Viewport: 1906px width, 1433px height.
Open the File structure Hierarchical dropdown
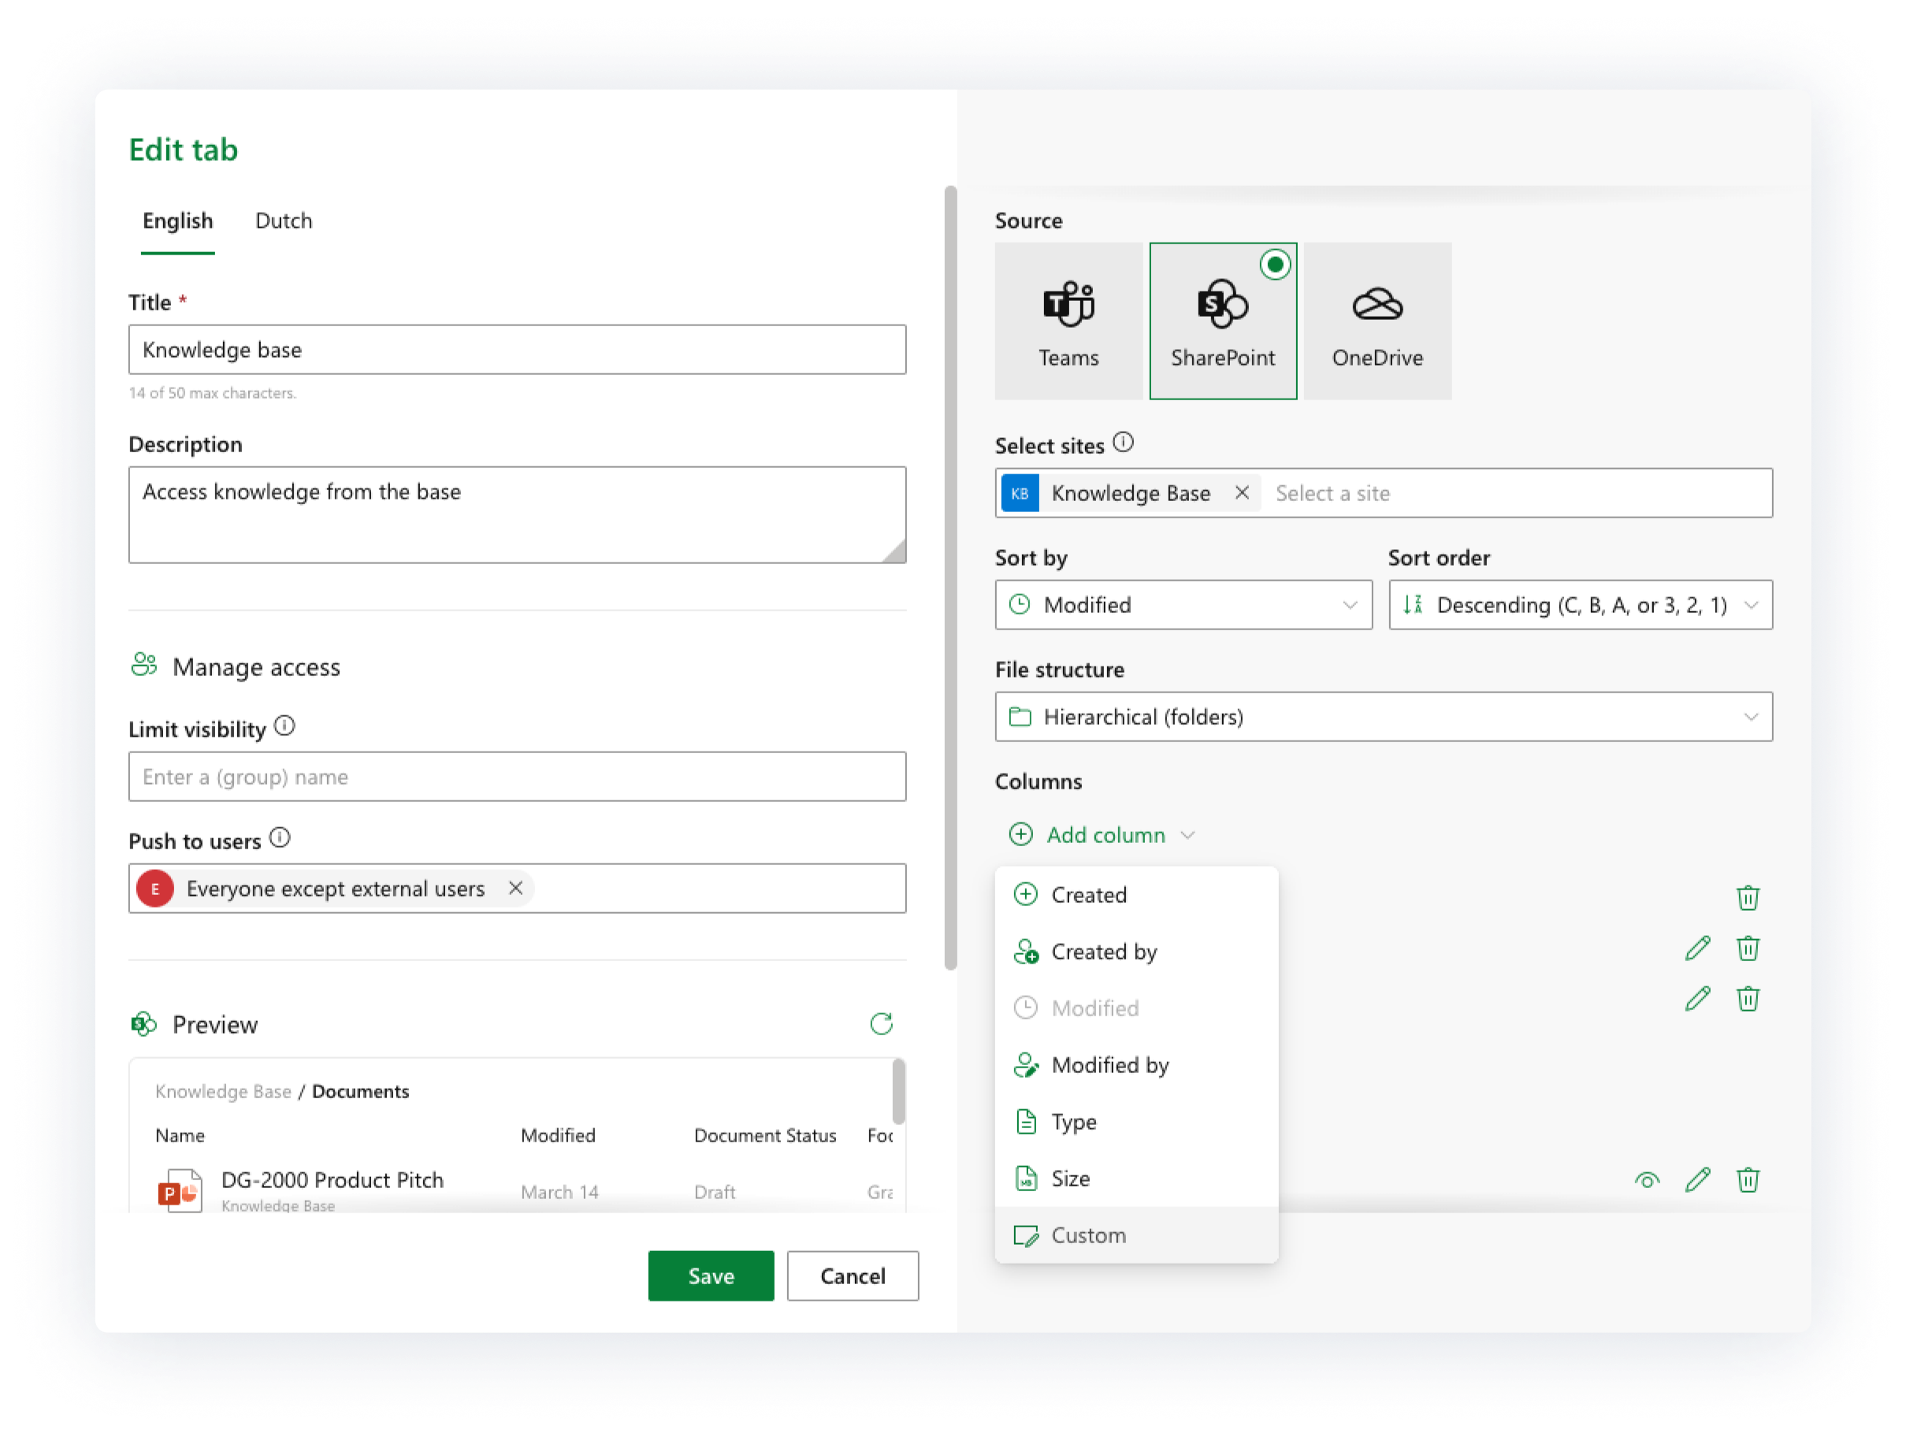1384,717
